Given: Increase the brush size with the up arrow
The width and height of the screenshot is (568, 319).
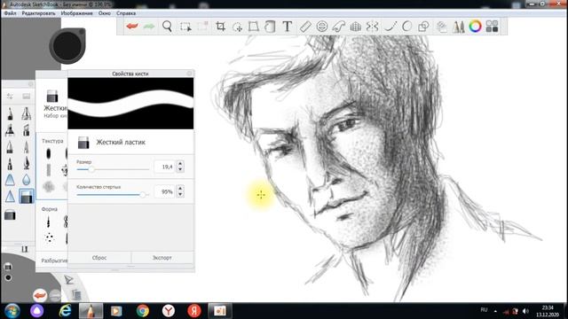Looking at the screenshot, I should tap(180, 163).
